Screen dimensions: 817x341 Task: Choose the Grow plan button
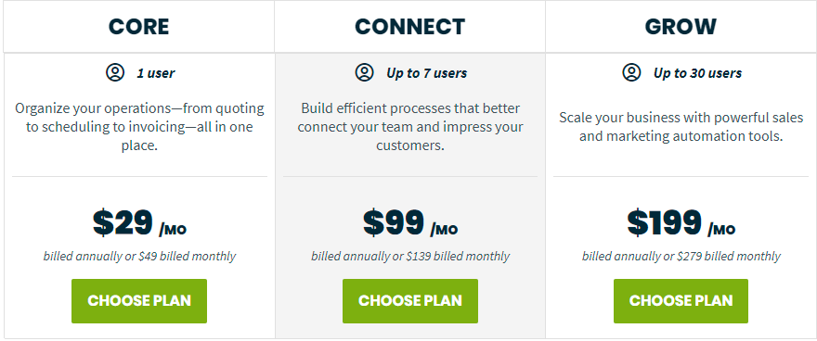(x=681, y=301)
